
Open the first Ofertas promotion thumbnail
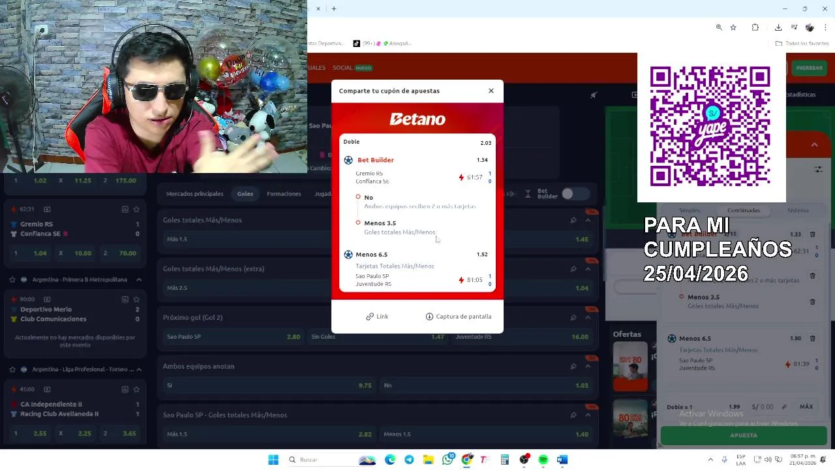point(630,366)
